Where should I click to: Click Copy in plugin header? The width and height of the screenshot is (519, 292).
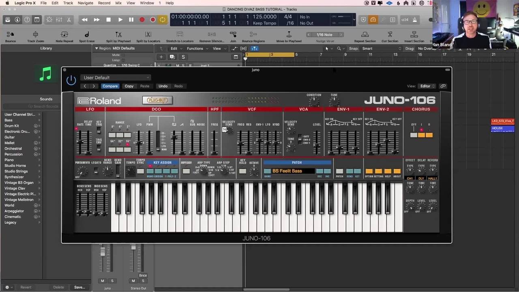click(129, 86)
